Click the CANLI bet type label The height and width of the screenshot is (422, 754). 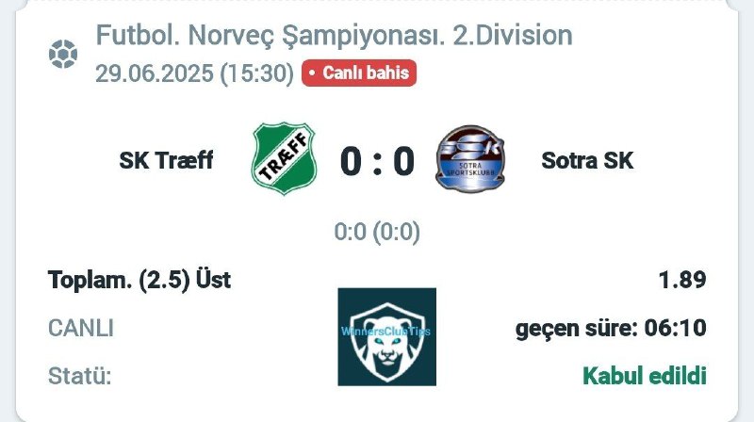click(x=81, y=329)
